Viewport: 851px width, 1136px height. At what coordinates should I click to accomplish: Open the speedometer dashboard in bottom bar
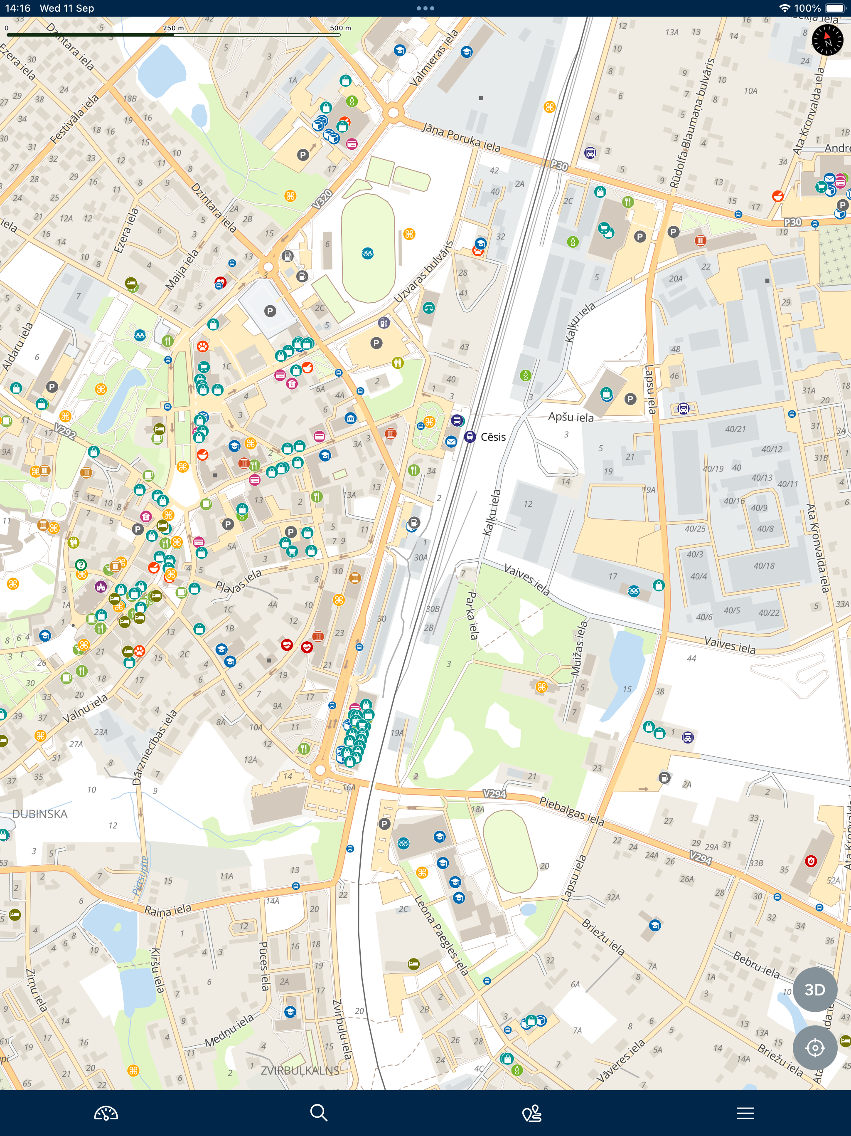click(x=106, y=1113)
